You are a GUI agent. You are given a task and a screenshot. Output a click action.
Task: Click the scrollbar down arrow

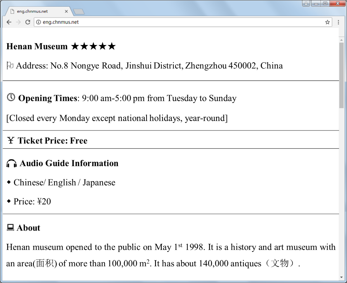coord(341,277)
